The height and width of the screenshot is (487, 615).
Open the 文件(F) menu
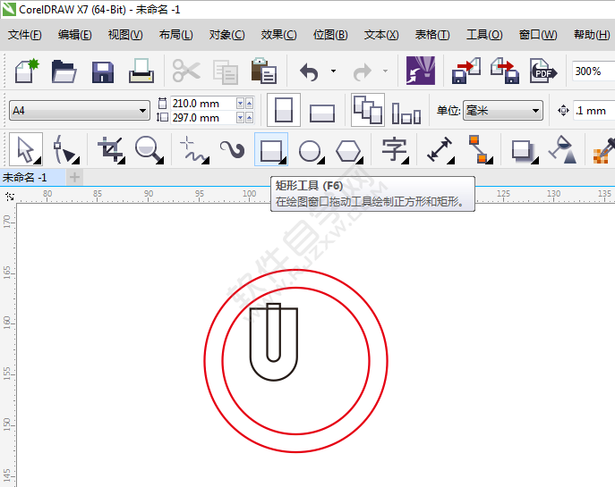pyautogui.click(x=25, y=35)
